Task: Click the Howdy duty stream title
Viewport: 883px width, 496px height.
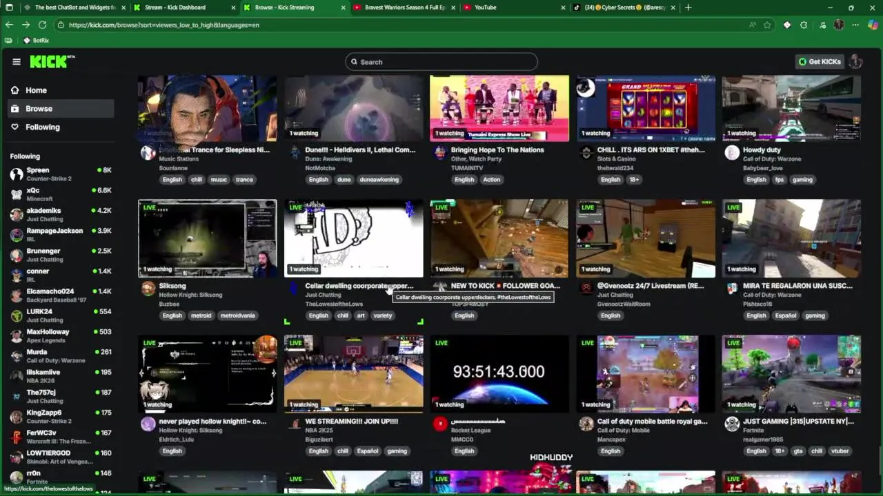Action: pyautogui.click(x=762, y=149)
